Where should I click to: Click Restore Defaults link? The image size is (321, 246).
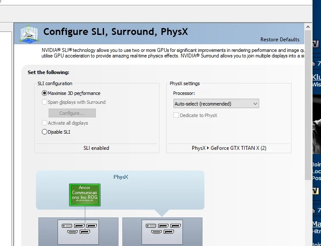[280, 40]
